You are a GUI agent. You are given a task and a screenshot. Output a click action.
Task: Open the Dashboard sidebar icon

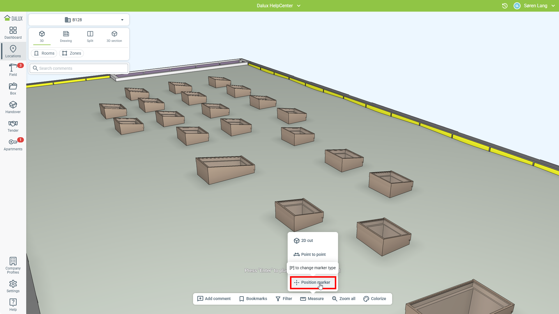click(x=13, y=33)
